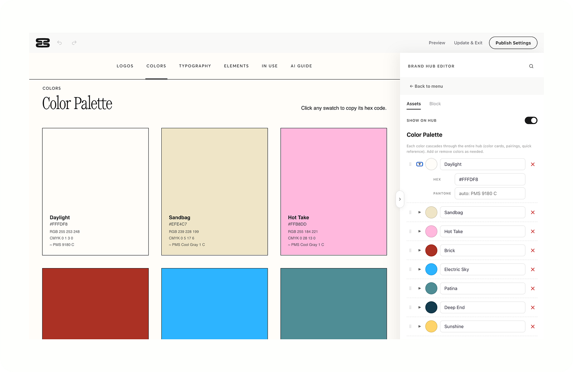The image size is (573, 372).
Task: Grab the Sunshine row drag handle
Action: (410, 326)
